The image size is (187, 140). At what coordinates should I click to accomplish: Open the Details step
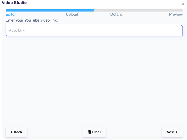(x=116, y=15)
